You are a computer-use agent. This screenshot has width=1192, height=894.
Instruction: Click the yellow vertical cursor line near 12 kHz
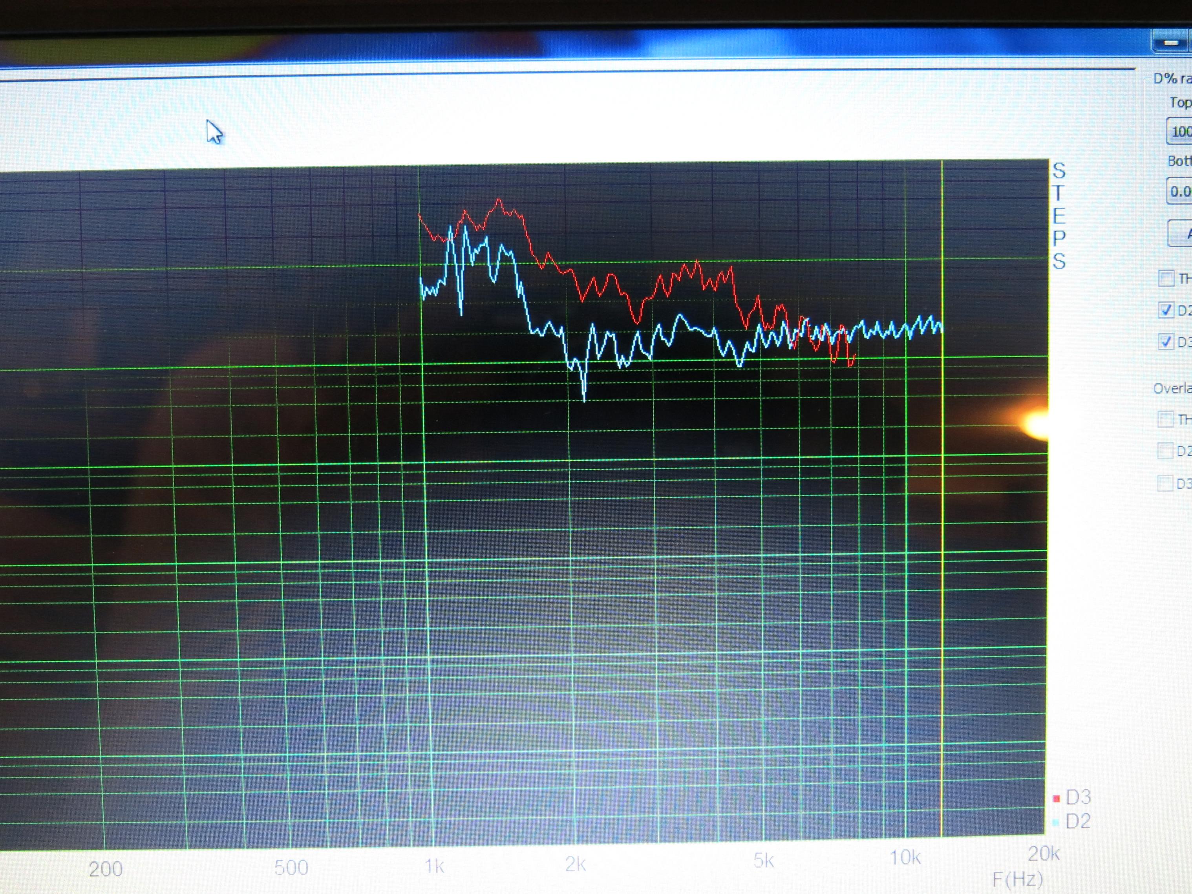click(x=942, y=499)
